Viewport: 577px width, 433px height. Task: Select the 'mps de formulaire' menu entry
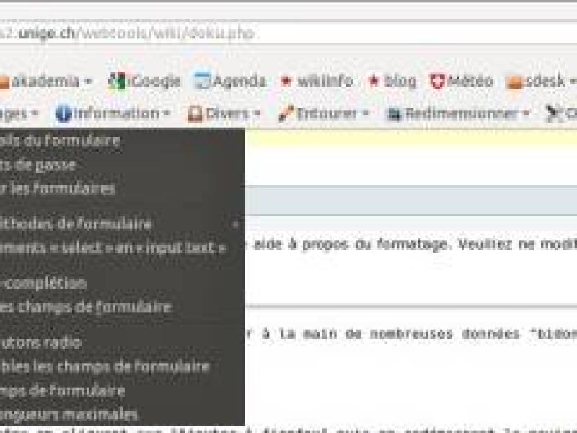coord(123,390)
